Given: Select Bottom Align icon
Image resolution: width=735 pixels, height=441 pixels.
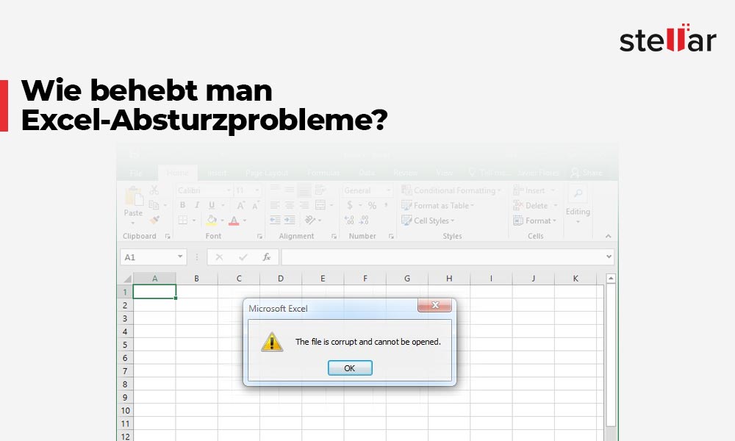Looking at the screenshot, I should 304,190.
